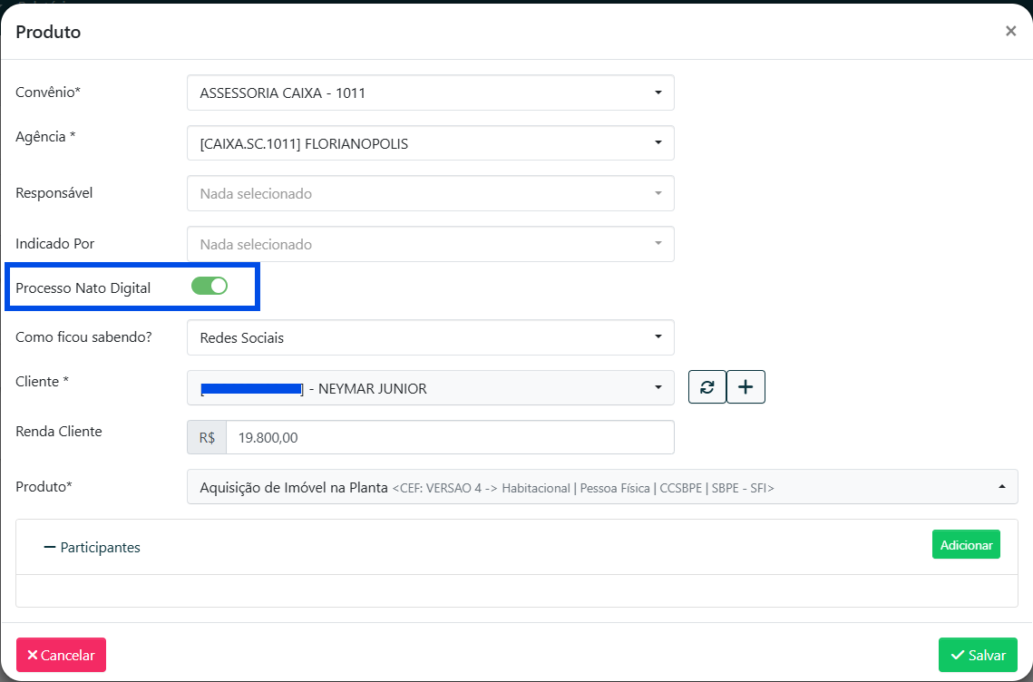Open the Agência dropdown showing FLORIANOPOLIS

click(x=430, y=143)
